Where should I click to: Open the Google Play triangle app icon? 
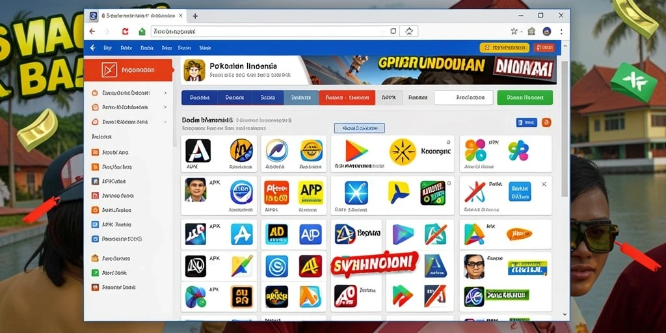click(356, 151)
